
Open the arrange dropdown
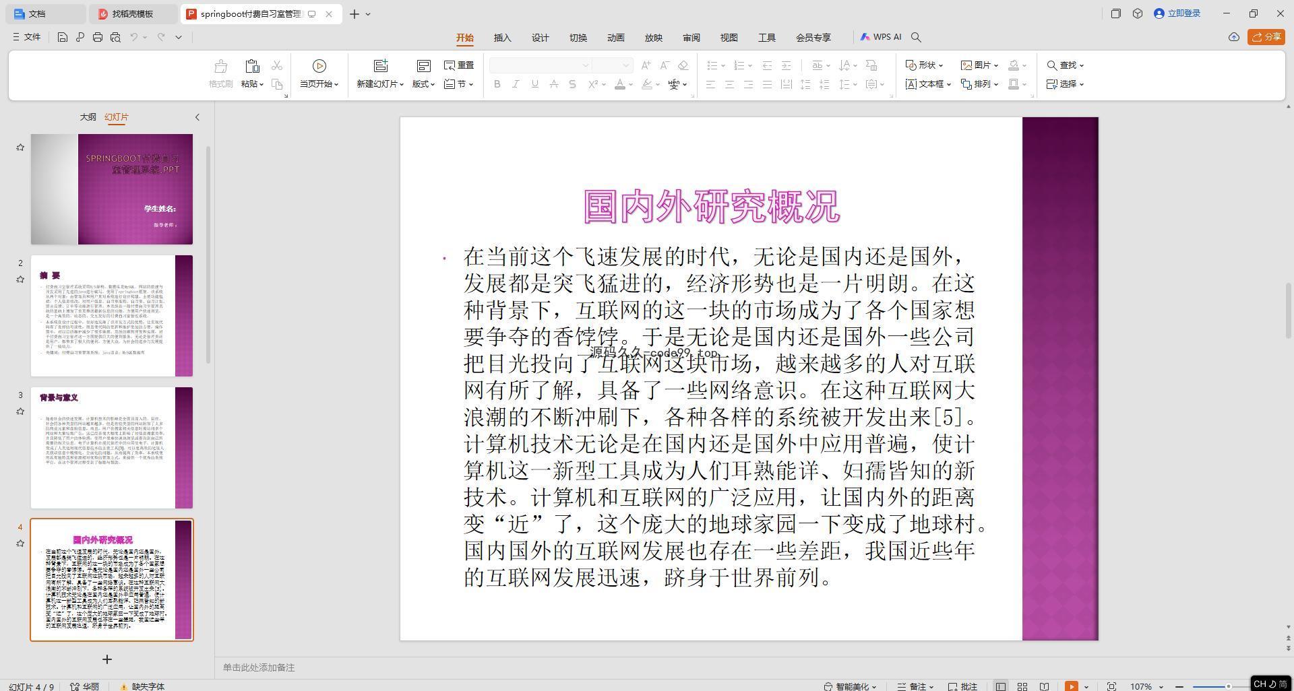[979, 84]
